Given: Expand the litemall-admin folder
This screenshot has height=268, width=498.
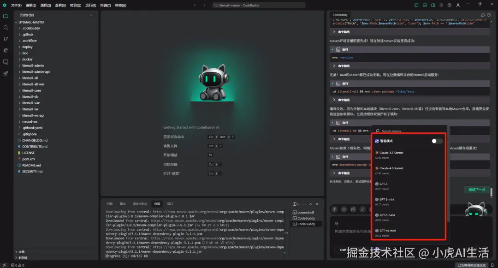Looking at the screenshot, I should (x=56, y=66).
